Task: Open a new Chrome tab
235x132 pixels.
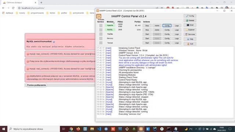Action: point(41,3)
